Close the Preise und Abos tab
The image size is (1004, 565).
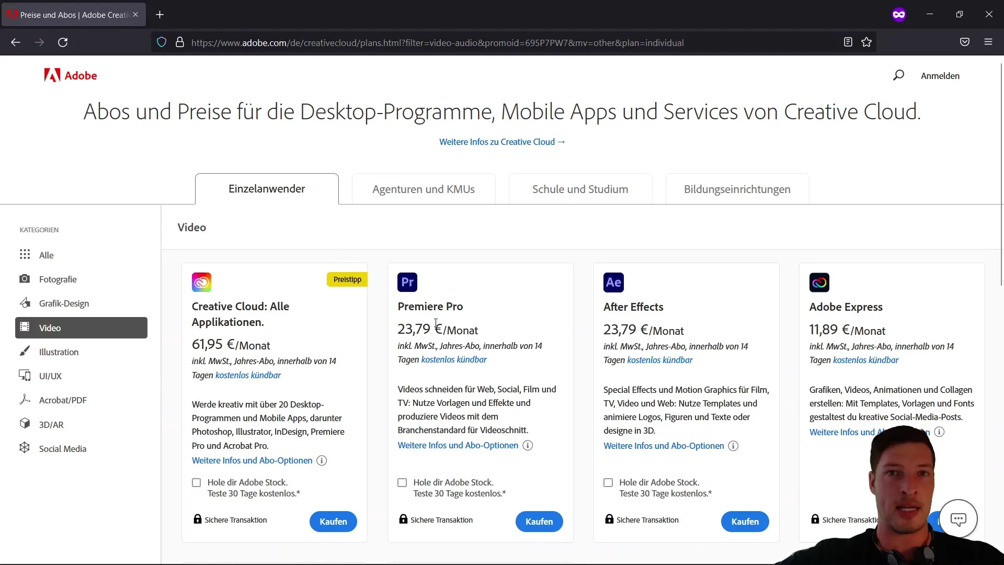click(x=135, y=15)
